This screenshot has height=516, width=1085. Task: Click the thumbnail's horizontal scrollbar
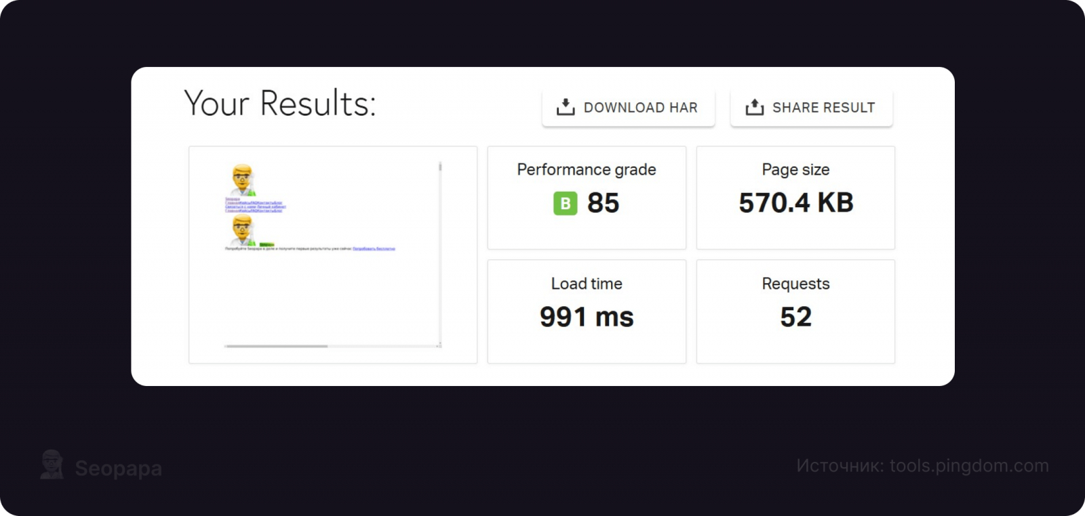click(332, 346)
